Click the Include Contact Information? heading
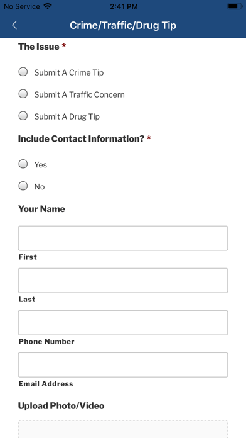The image size is (246, 438). [x=81, y=139]
